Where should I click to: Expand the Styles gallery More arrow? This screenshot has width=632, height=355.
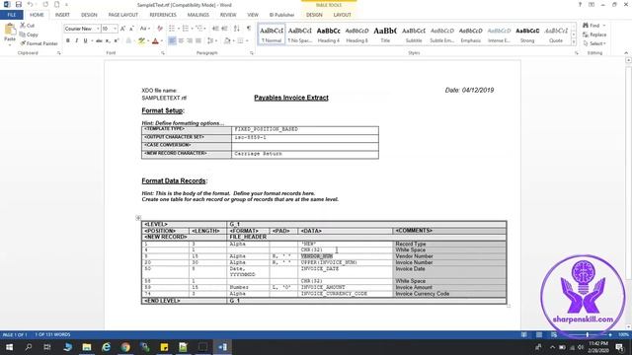click(574, 42)
